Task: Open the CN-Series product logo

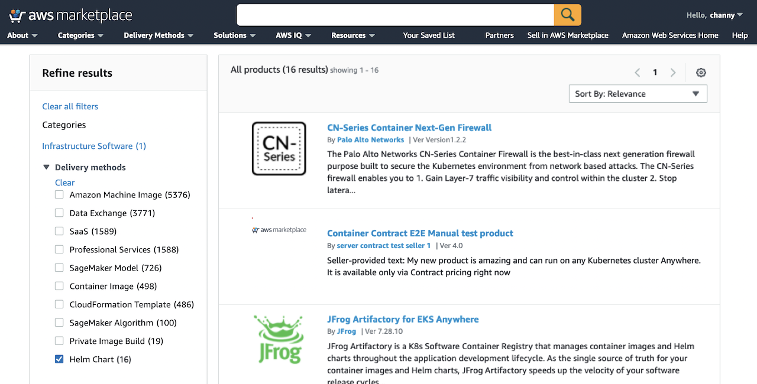Action: click(279, 149)
